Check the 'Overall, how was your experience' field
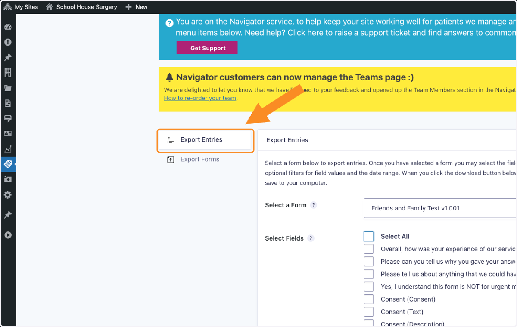The width and height of the screenshot is (517, 327). (369, 249)
